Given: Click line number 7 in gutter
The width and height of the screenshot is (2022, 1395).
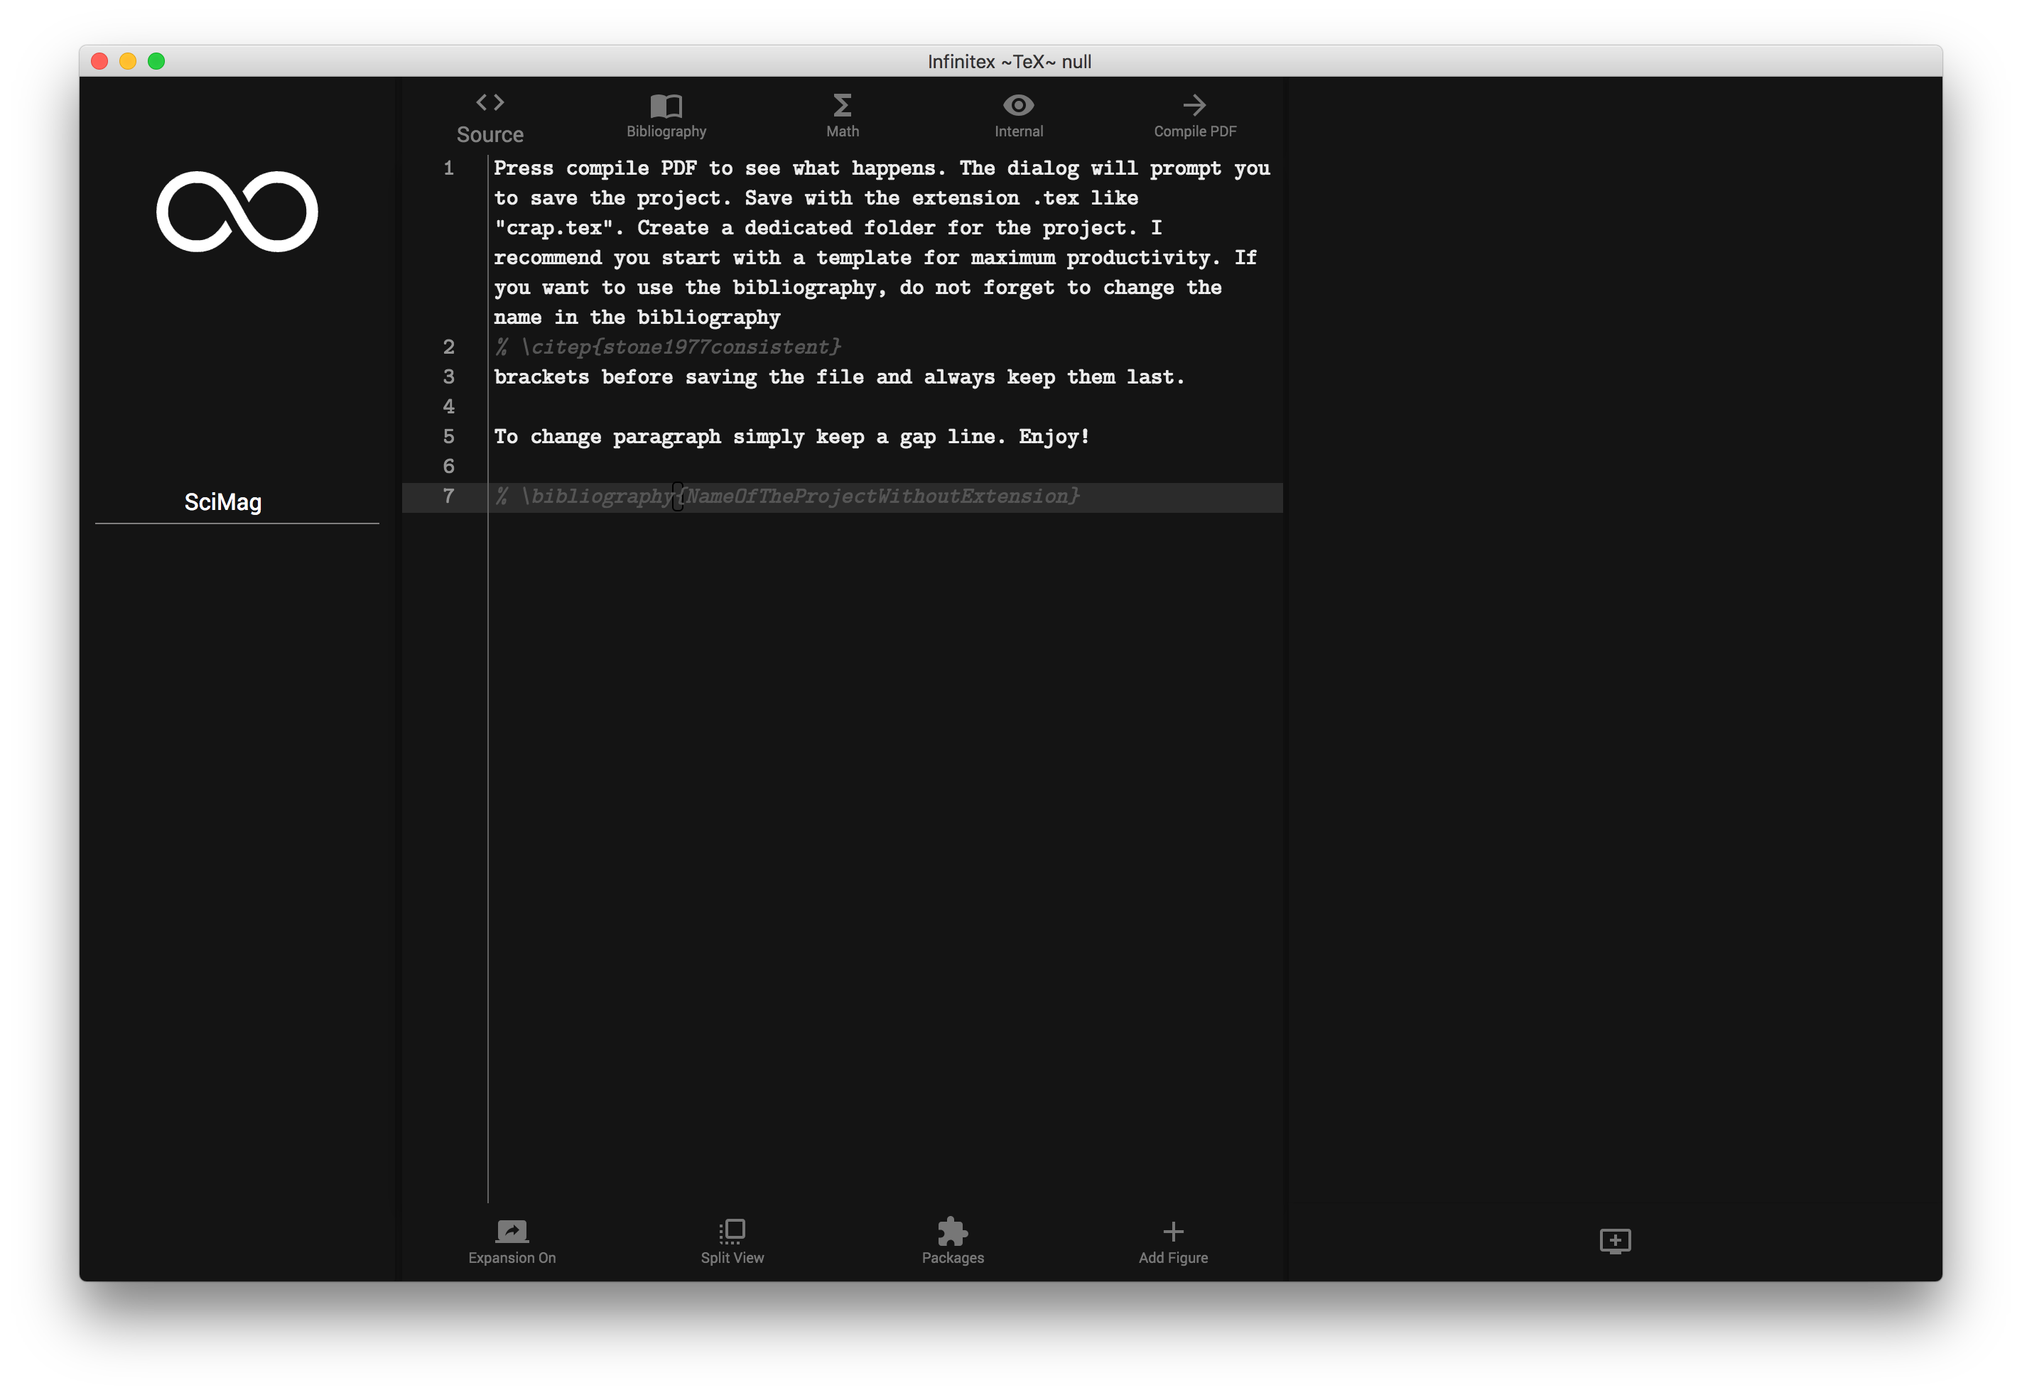Looking at the screenshot, I should point(448,496).
